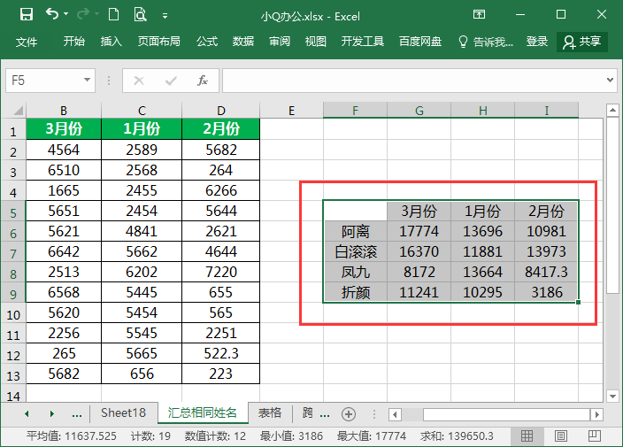Viewport: 623px width, 447px height.
Task: Click the New Sheet plus icon
Action: click(349, 414)
